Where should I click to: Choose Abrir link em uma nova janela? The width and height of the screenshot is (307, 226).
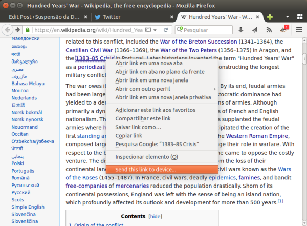pos(162,80)
